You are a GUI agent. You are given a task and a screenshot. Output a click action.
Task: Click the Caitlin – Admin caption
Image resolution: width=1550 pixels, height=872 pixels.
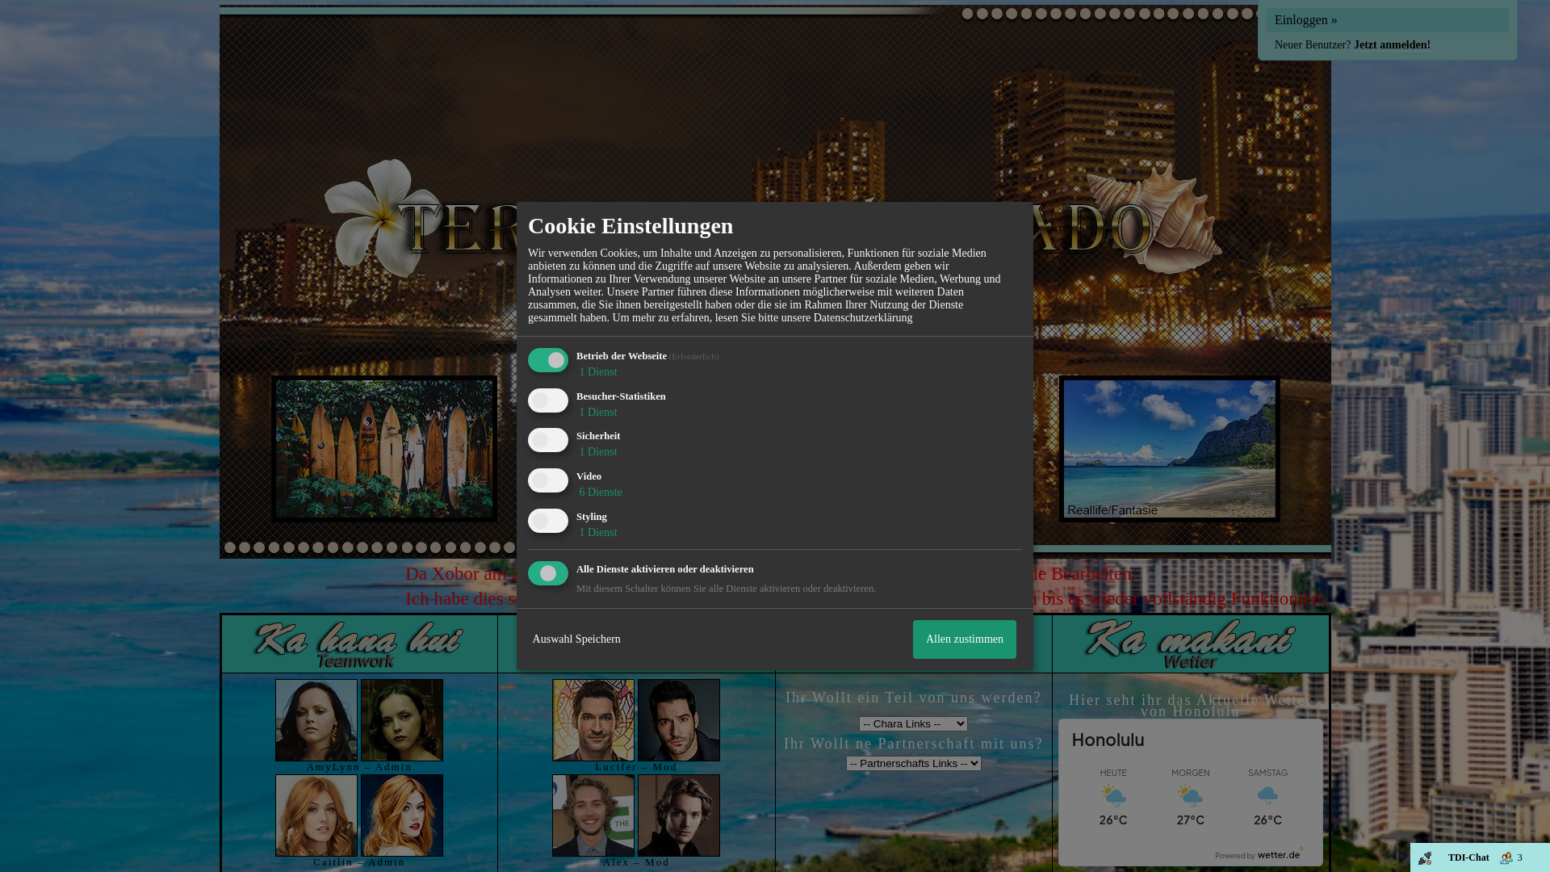(x=359, y=862)
